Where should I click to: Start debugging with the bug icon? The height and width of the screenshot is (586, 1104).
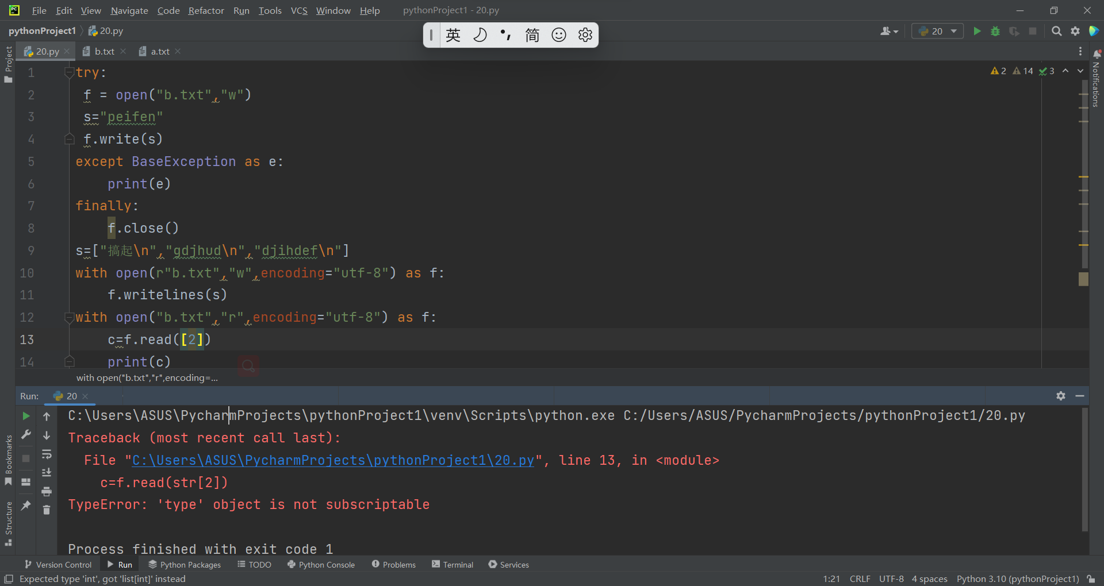point(995,31)
